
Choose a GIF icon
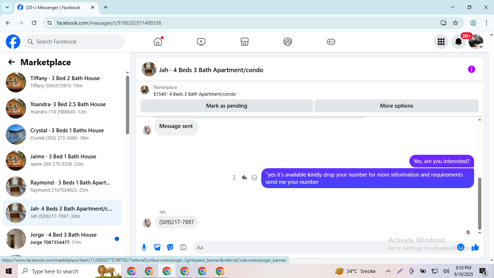(x=183, y=247)
